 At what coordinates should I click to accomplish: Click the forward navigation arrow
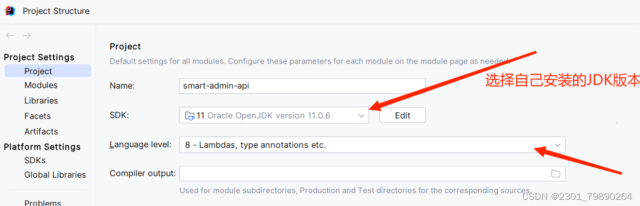click(27, 36)
